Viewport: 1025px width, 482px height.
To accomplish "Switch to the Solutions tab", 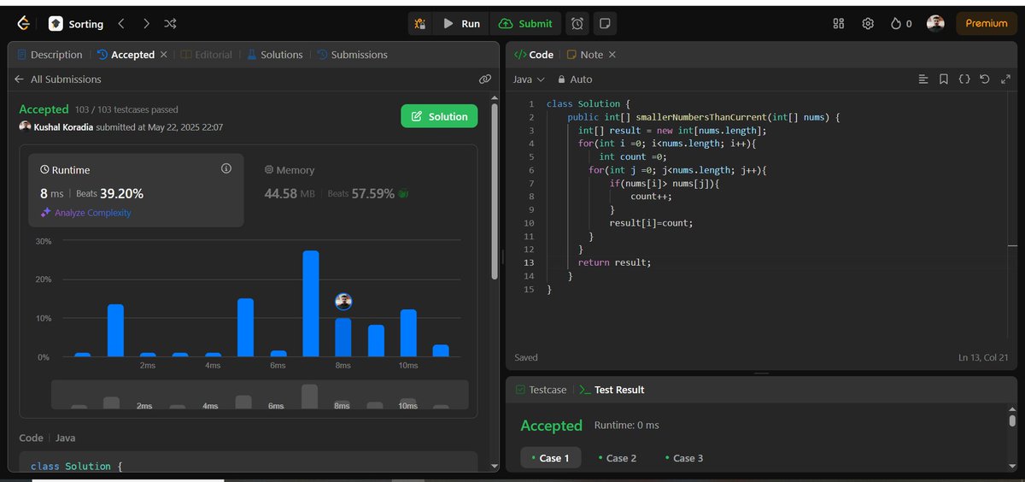I will point(275,55).
